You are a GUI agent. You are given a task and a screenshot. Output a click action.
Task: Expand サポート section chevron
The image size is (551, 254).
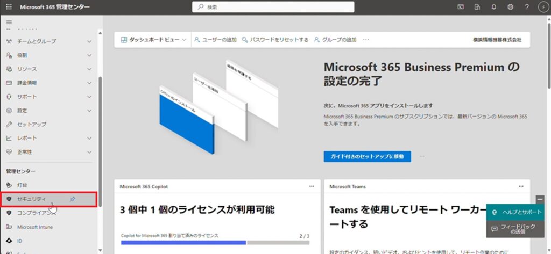[x=89, y=97]
